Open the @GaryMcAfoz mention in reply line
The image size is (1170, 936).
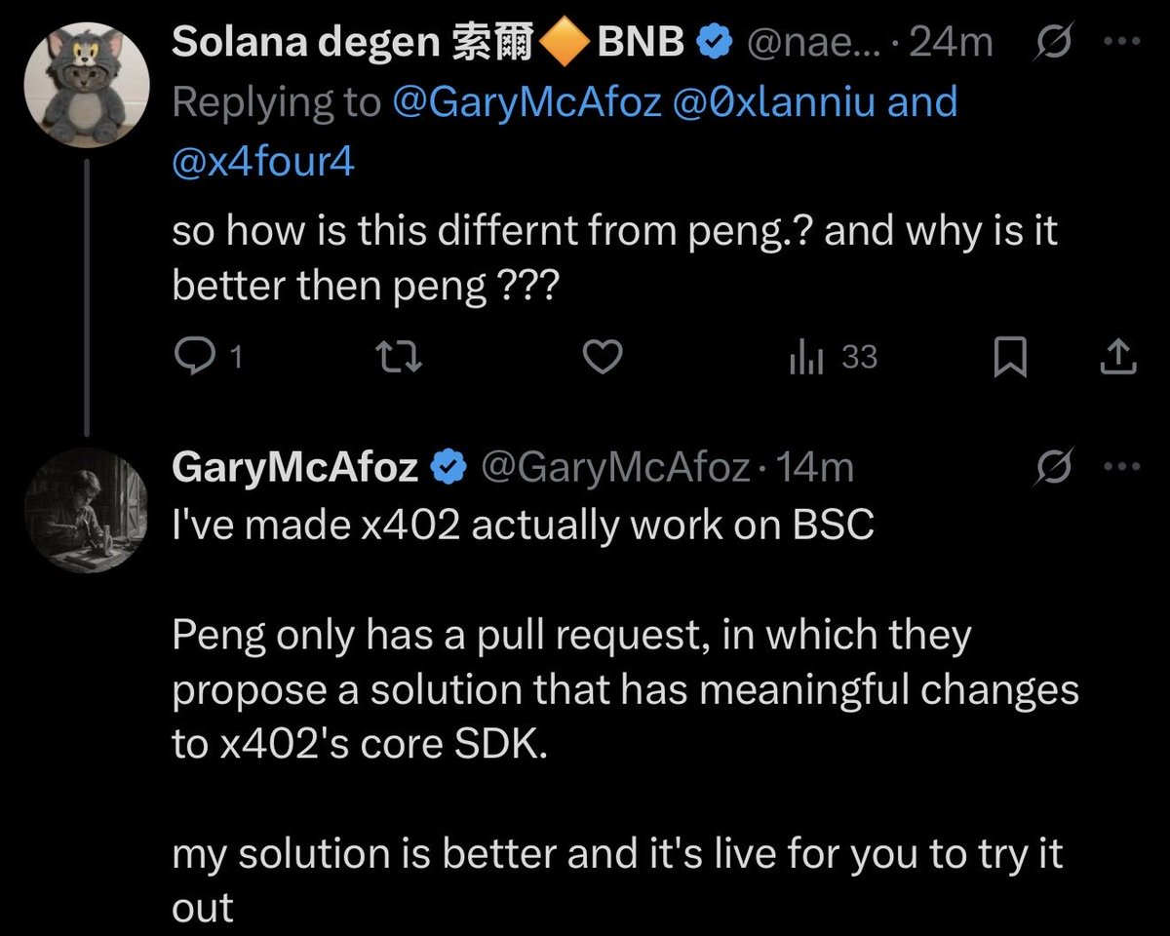point(527,102)
